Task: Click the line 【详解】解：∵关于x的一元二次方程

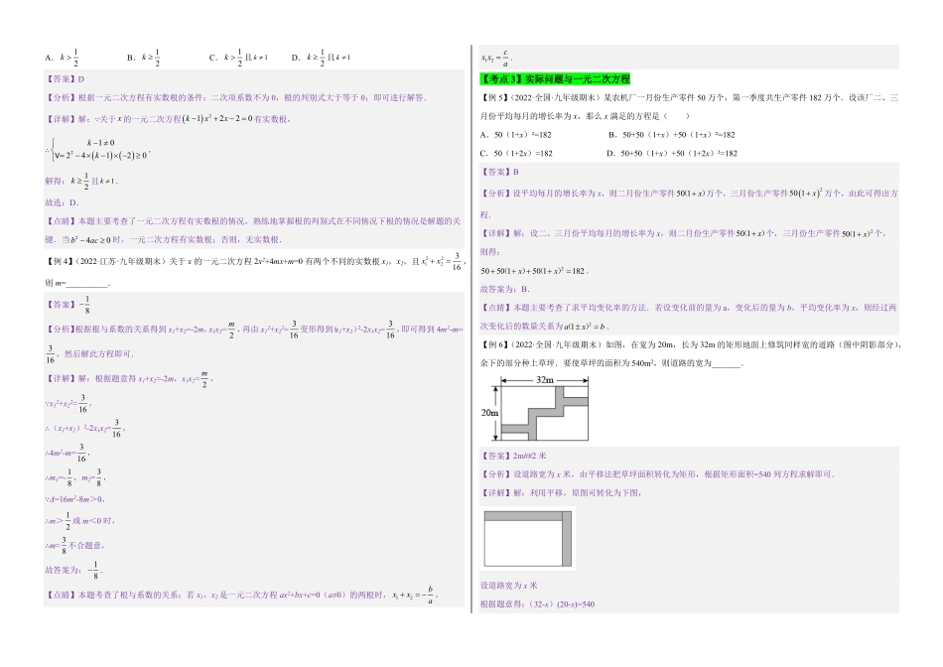Action: point(169,119)
